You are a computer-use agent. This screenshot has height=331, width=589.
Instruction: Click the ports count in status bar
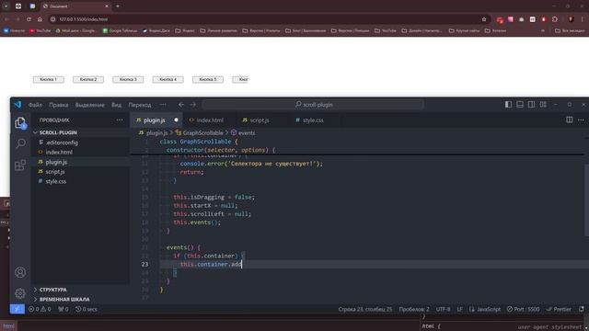[x=64, y=309]
